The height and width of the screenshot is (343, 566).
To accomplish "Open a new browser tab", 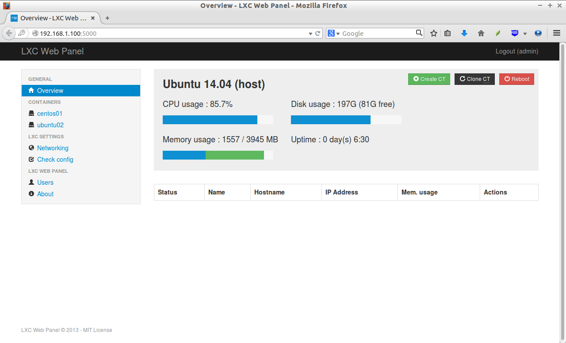I will point(107,18).
